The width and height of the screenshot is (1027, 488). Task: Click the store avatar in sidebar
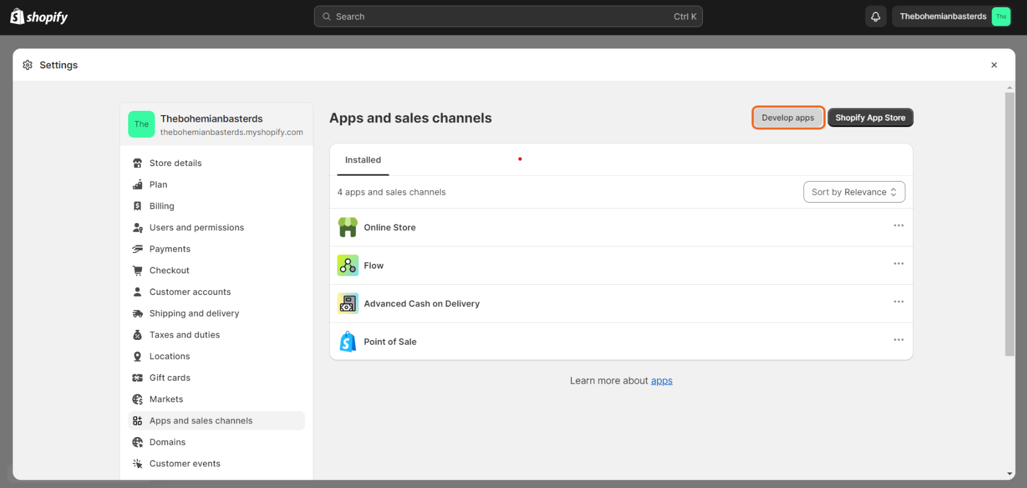click(141, 124)
